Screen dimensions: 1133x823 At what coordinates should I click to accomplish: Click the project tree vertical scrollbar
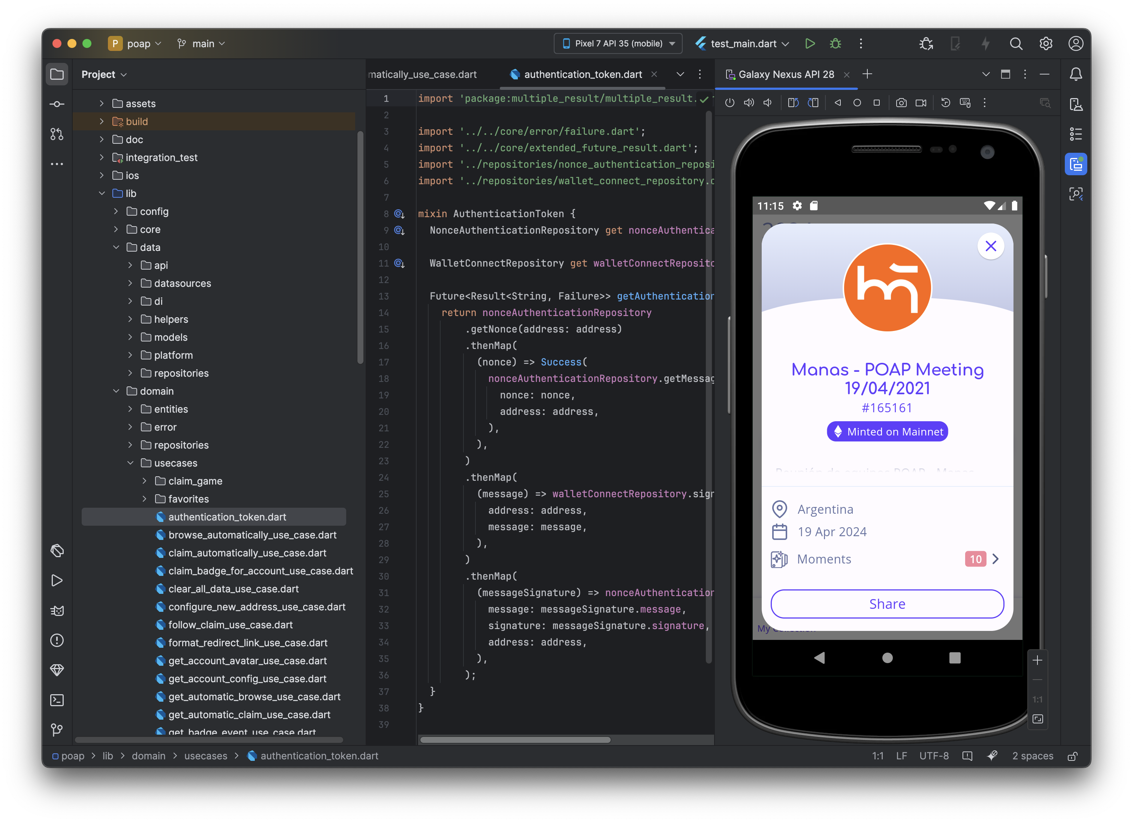pos(360,247)
